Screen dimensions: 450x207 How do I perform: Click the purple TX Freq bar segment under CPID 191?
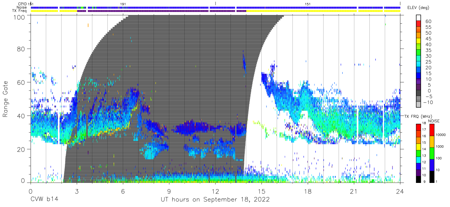tap(148, 11)
